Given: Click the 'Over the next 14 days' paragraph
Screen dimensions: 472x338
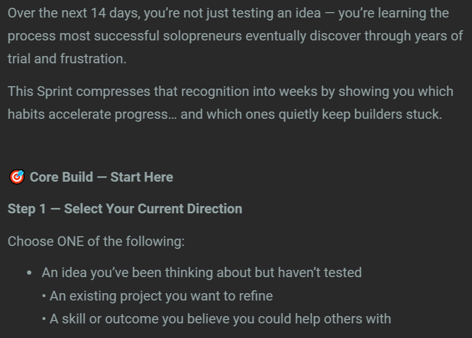Looking at the screenshot, I should [x=235, y=36].
